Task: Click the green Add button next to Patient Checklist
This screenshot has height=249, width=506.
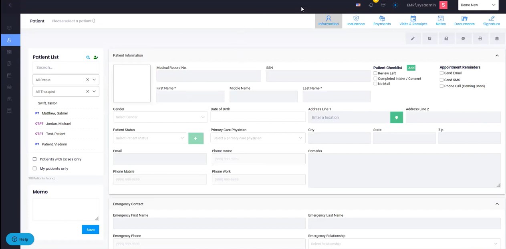Action: pos(411,68)
